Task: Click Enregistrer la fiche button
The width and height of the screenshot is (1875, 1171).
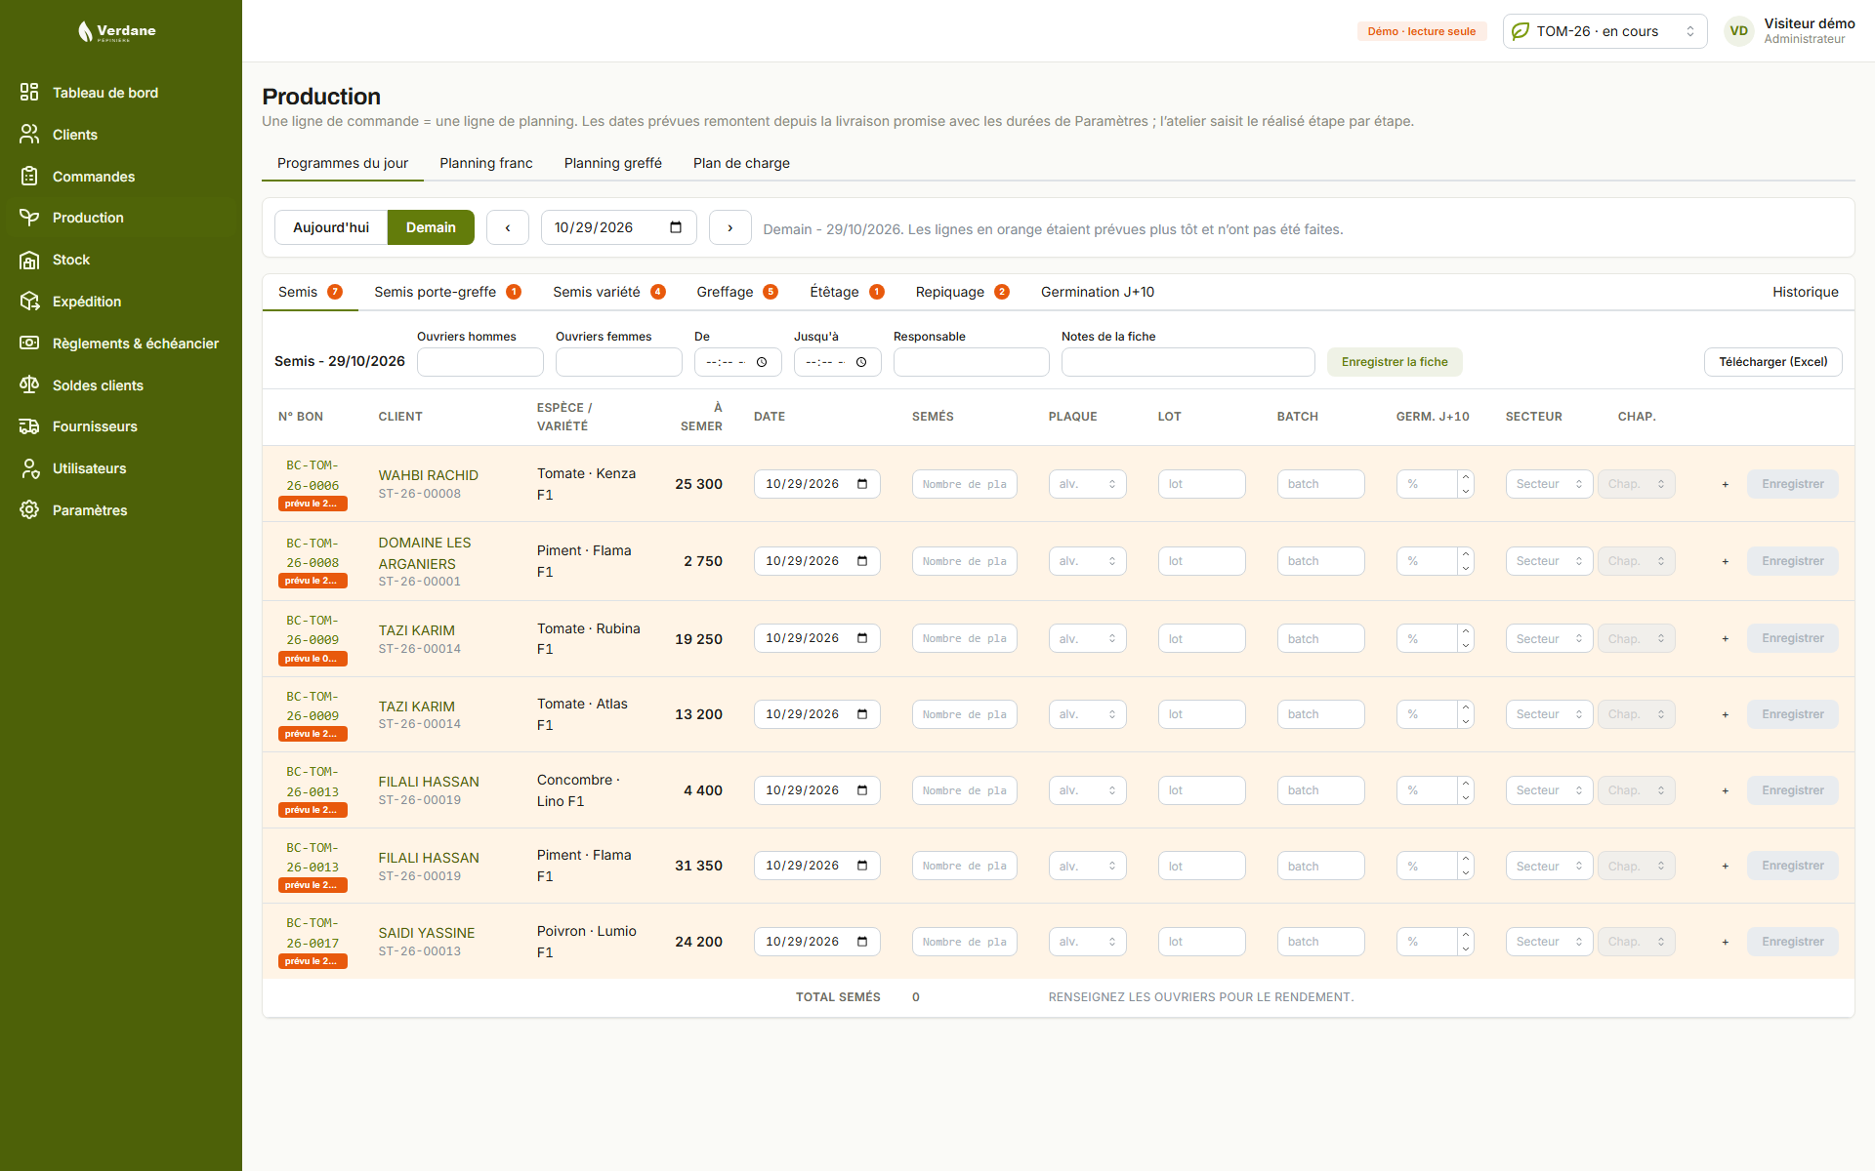Action: point(1395,362)
